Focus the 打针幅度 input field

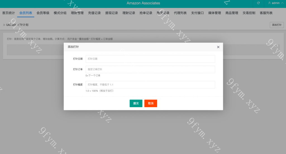click(150, 85)
